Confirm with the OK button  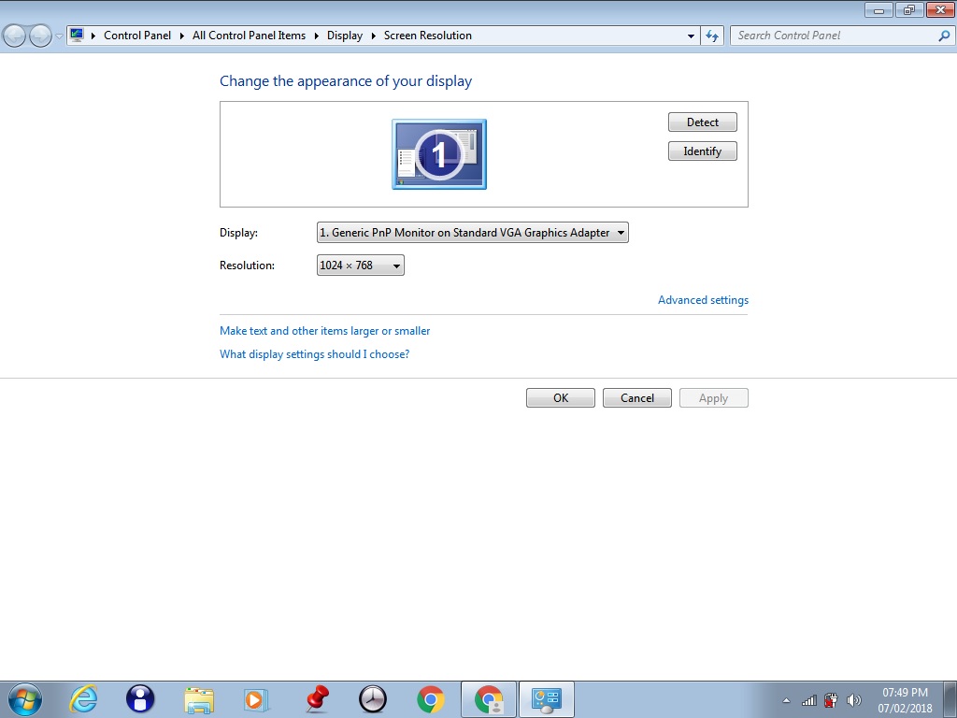pos(561,398)
